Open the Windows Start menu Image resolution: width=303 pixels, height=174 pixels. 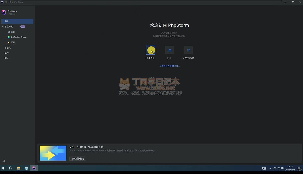coord(3,168)
